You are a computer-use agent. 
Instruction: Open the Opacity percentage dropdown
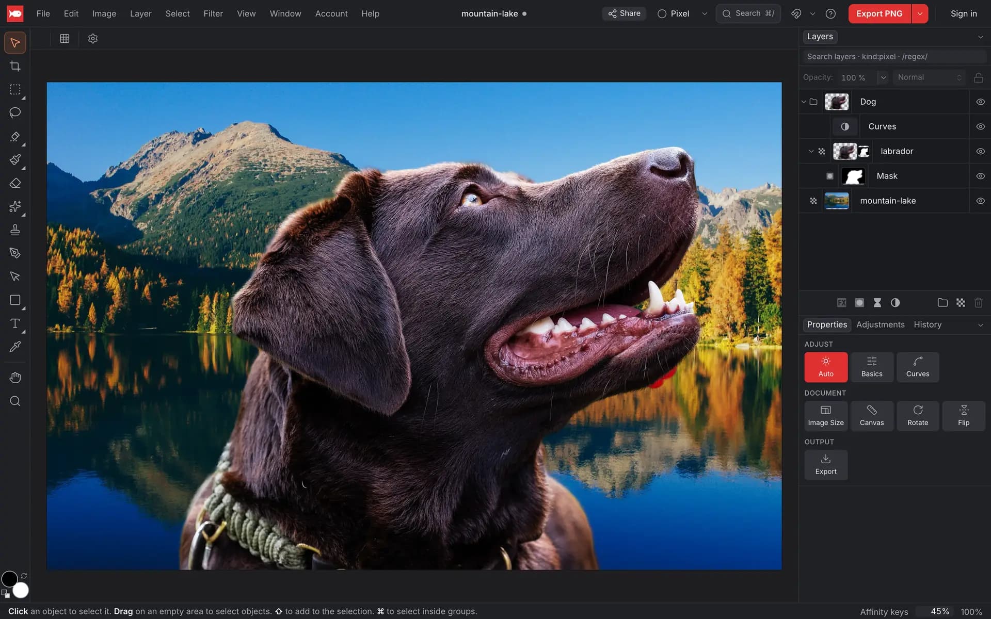(x=883, y=77)
